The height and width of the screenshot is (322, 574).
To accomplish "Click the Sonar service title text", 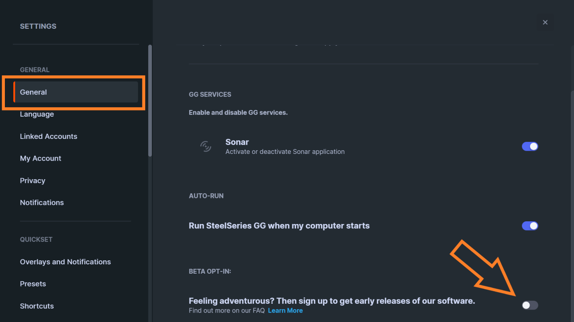I will [237, 142].
